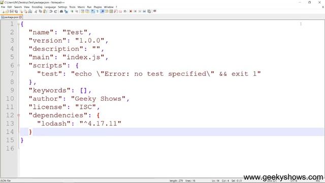Screen dimensions: 325x183
Task: Click the Open file toolbar icon
Action: click(7, 11)
